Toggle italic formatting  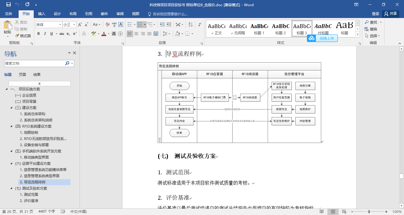point(45,34)
